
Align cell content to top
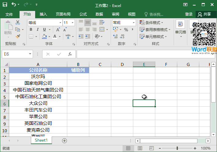pyautogui.click(x=81, y=22)
